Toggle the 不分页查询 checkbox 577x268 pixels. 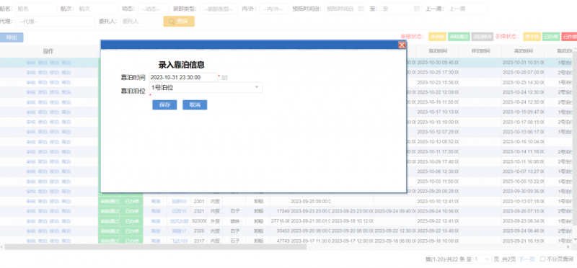click(542, 259)
